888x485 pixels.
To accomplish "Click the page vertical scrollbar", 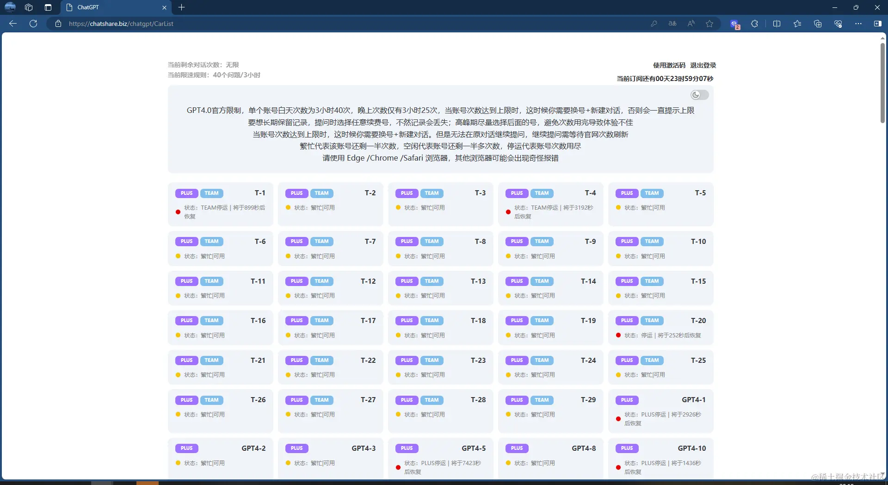I will (882, 83).
